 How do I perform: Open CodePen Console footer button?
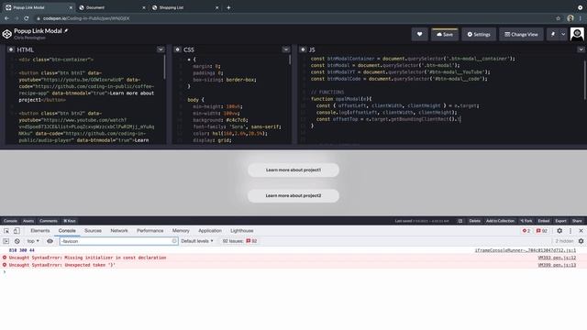[10, 221]
